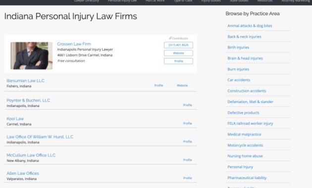Go to Defamation, libel & slander practice area
The image size is (312, 188).
[x=250, y=102]
